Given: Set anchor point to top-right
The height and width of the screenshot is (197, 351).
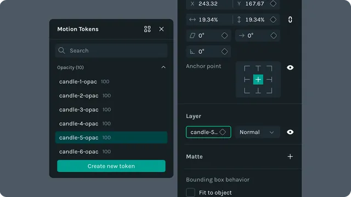Looking at the screenshot, I should coord(269,68).
